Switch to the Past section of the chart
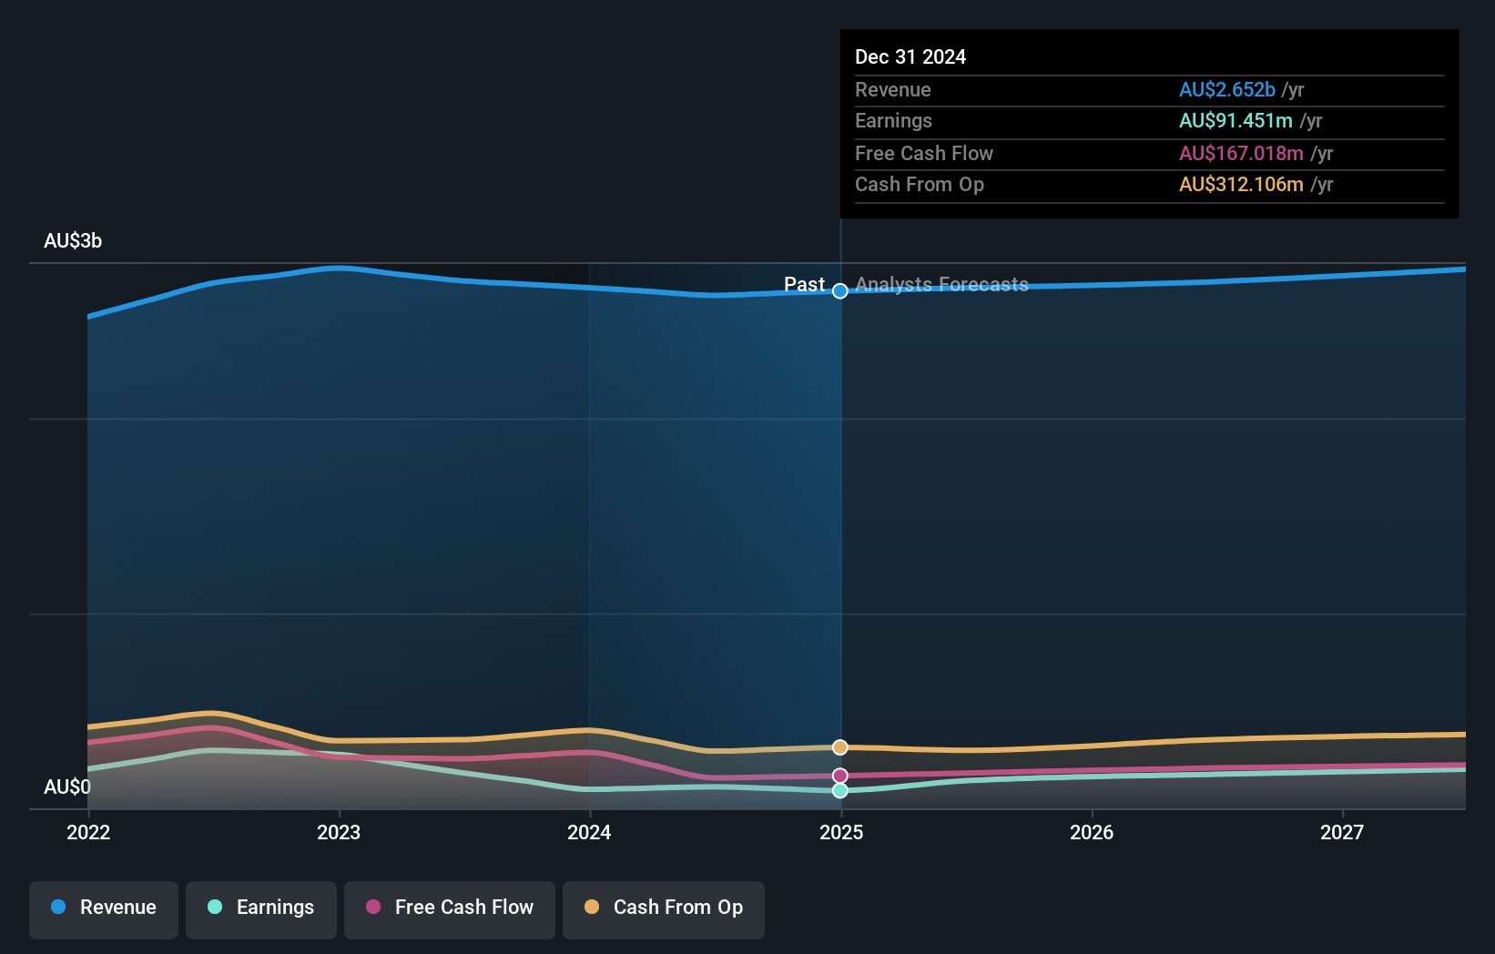Viewport: 1495px width, 954px height. click(805, 284)
